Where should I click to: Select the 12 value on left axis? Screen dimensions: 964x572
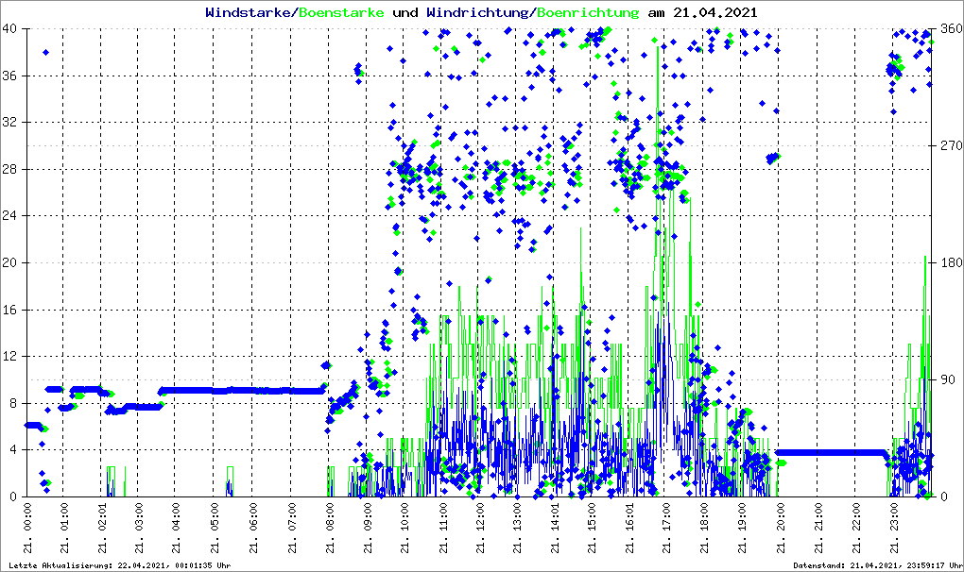[10, 357]
